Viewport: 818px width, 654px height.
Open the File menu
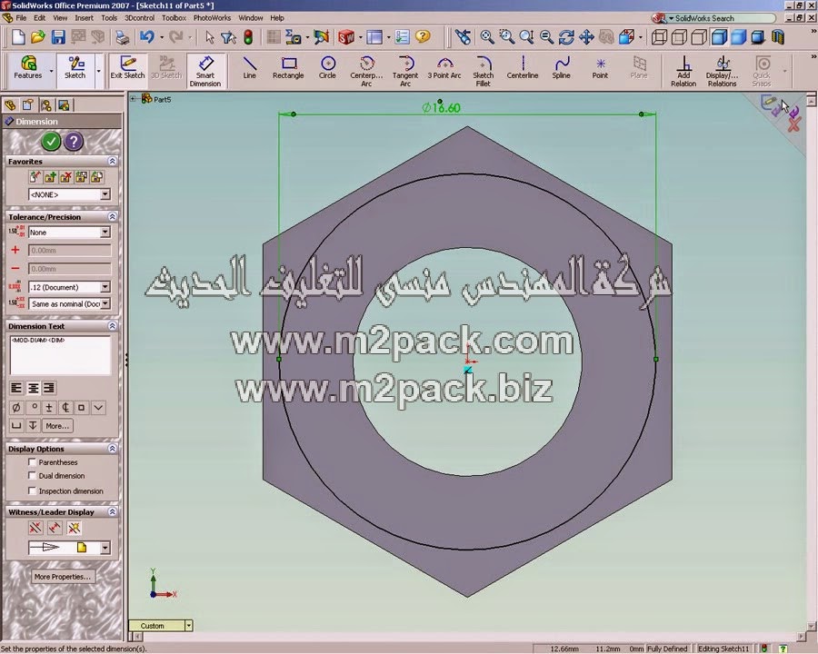(x=22, y=18)
